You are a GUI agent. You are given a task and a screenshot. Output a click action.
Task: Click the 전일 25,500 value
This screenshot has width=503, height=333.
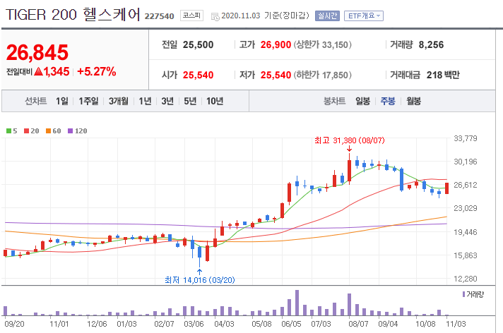click(x=198, y=45)
